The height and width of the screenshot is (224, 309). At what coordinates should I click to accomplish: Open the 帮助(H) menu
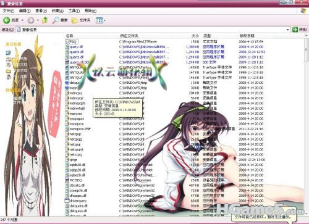(x=90, y=10)
